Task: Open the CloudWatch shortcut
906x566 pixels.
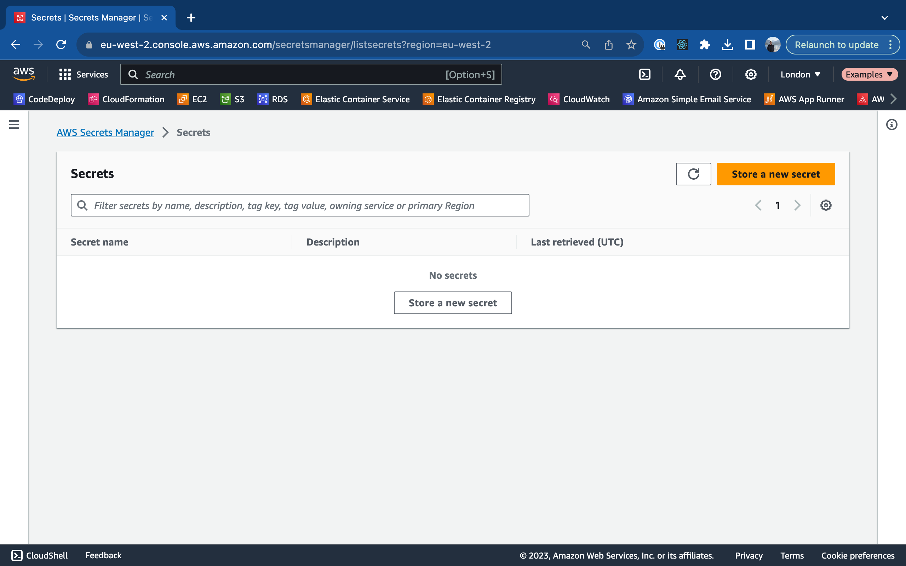Action: [x=579, y=99]
